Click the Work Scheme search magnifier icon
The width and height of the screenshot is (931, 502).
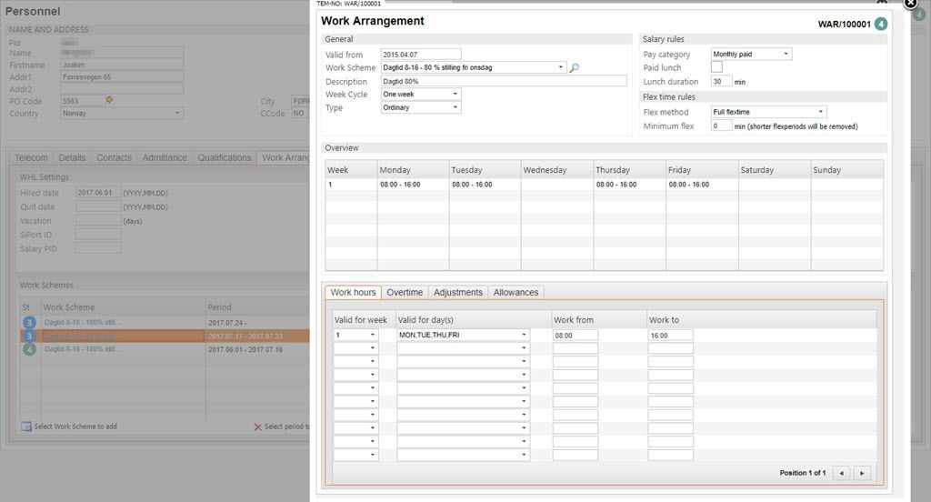coord(575,68)
